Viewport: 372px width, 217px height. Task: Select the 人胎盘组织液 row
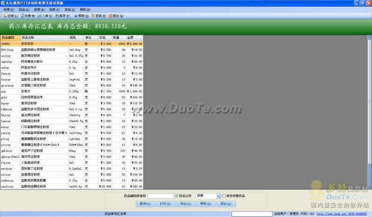pos(72,163)
